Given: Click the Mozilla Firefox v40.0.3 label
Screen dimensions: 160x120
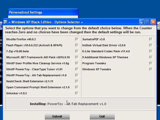Looking at the screenshot, I should (x=21, y=39).
